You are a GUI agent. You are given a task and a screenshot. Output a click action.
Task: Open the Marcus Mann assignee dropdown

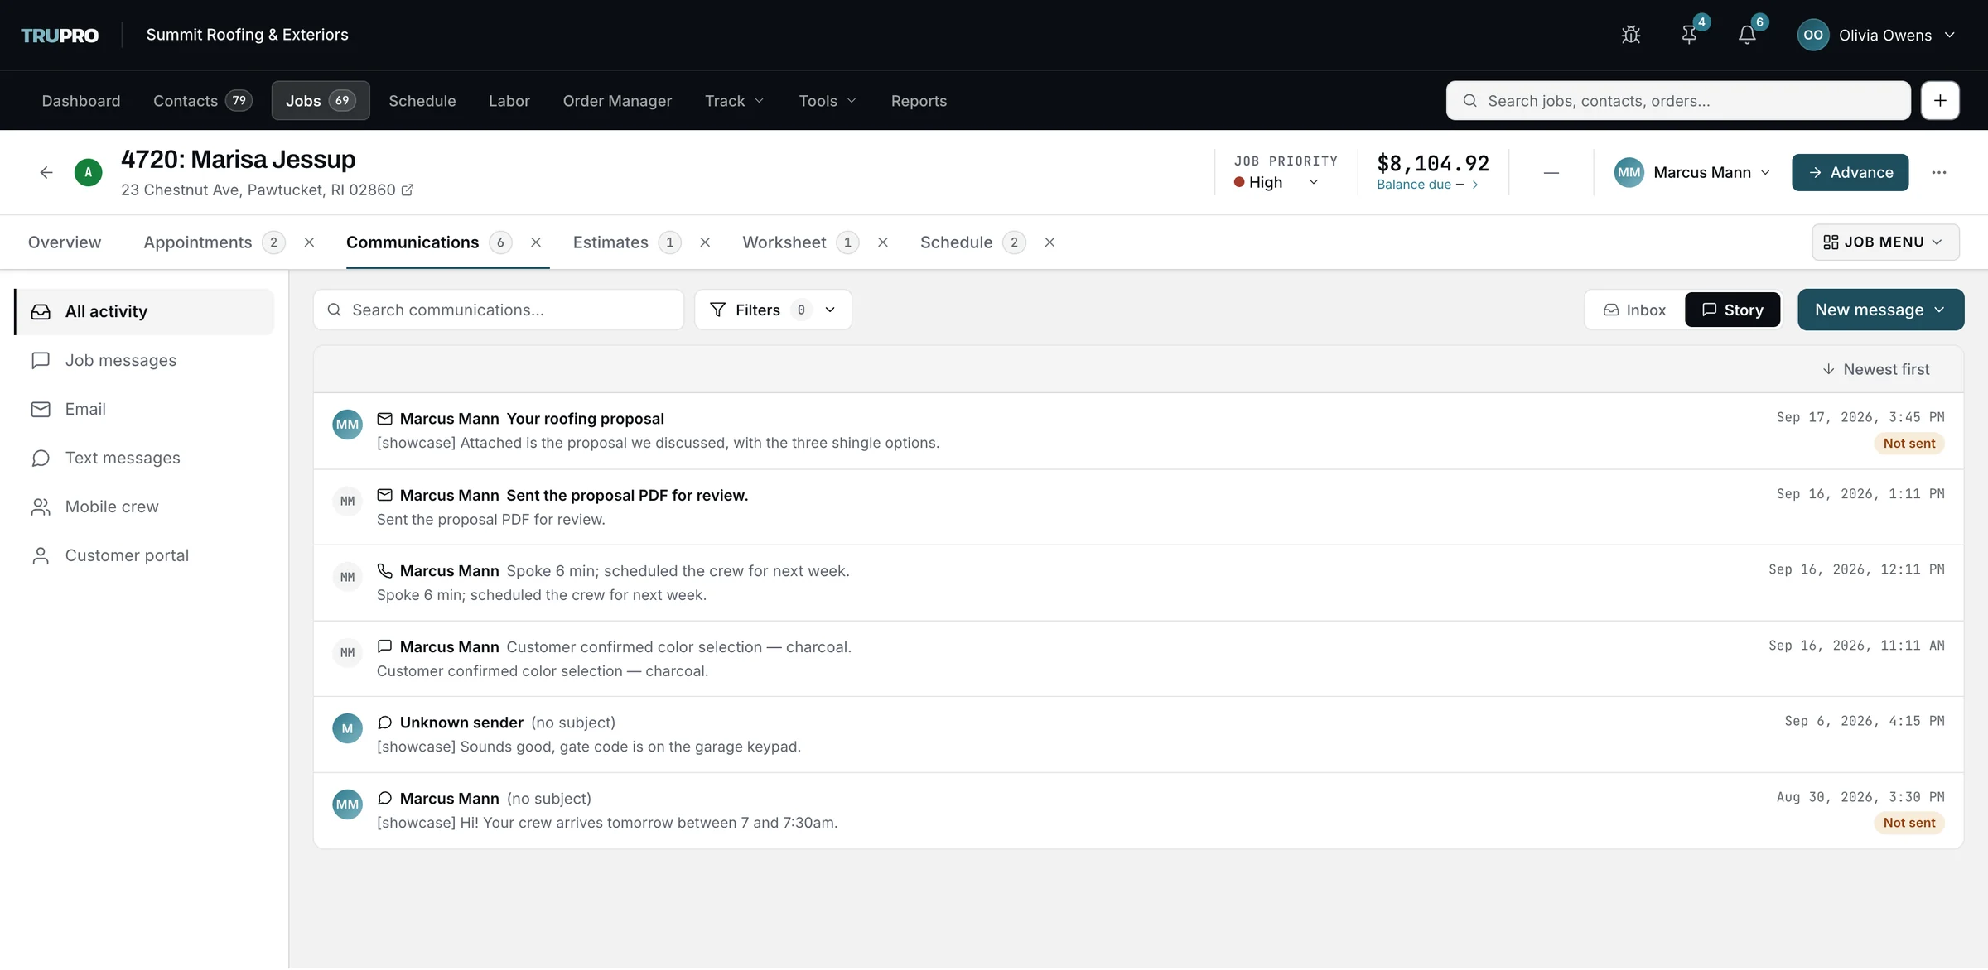click(1691, 172)
